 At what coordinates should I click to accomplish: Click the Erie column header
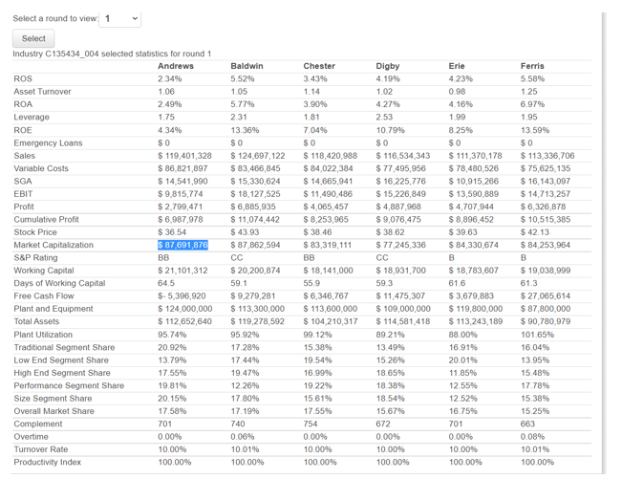pos(457,66)
